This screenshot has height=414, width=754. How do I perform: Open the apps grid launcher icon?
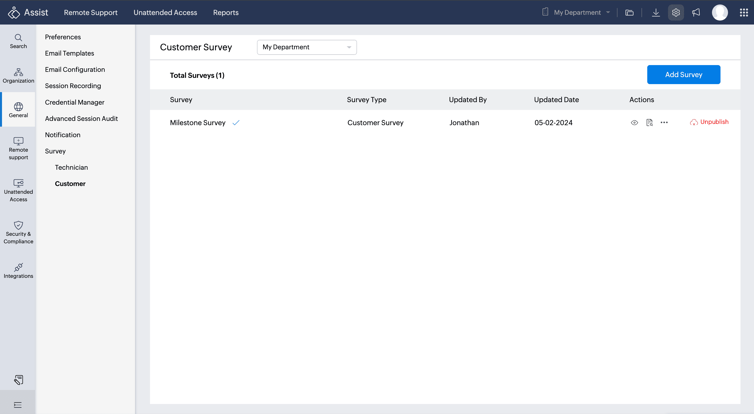743,12
